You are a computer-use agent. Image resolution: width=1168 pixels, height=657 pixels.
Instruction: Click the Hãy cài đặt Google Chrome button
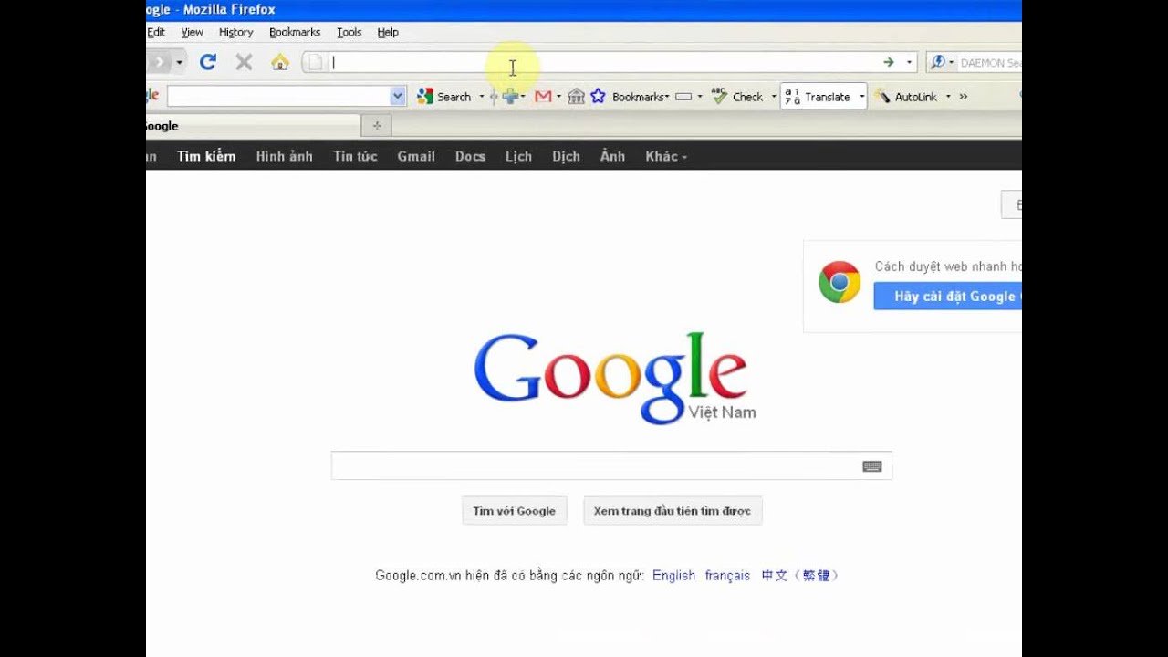(x=948, y=297)
